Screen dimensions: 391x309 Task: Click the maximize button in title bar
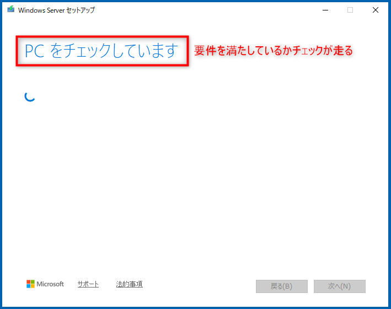350,10
